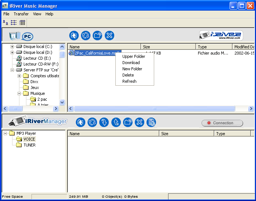Sort player file list by Type column
Image resolution: width=256 pixels, height=201 pixels.
(x=232, y=134)
